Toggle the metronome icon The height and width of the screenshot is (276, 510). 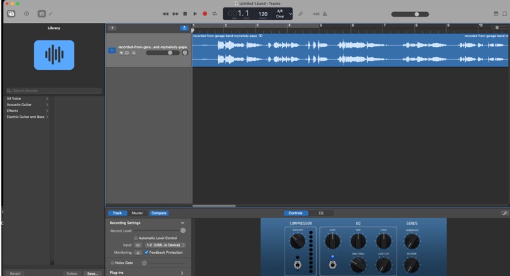pyautogui.click(x=325, y=13)
